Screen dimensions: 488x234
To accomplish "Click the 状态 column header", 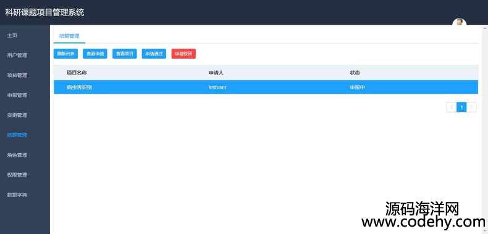I will pos(355,73).
